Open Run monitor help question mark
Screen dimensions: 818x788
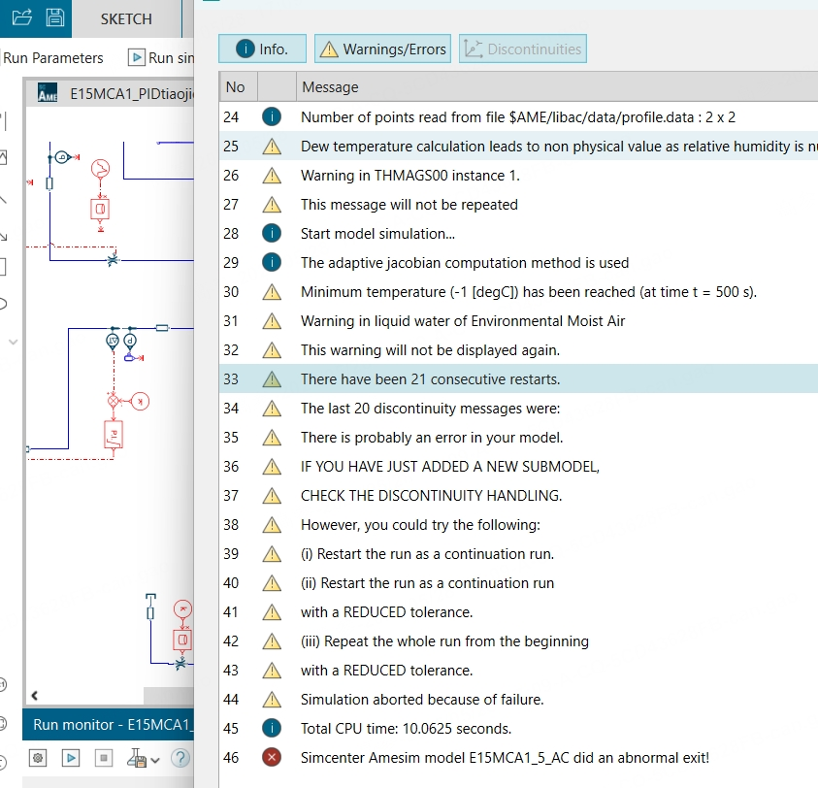tap(180, 758)
